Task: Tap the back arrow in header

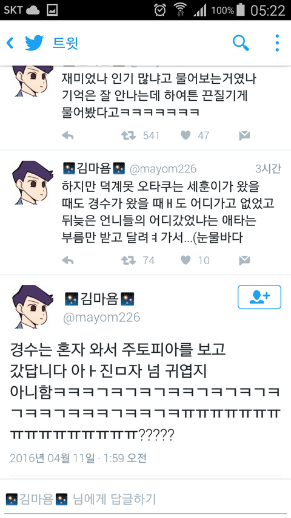Action: [x=10, y=43]
